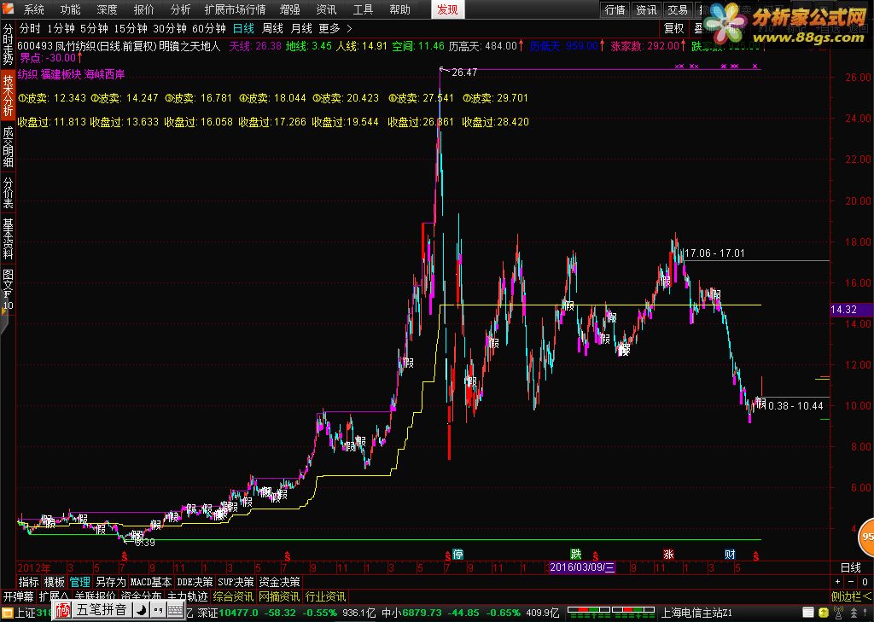Select the SUP决策 template

click(236, 582)
